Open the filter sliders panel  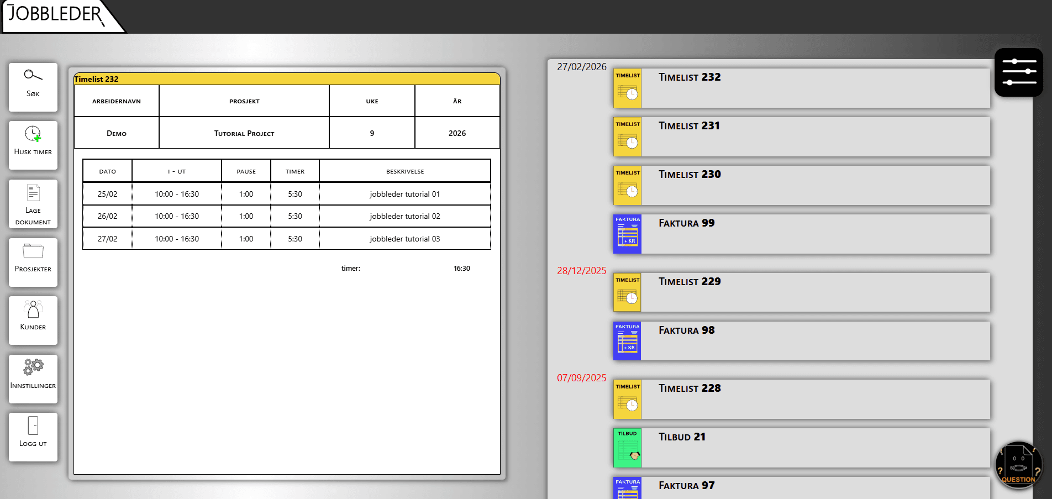[x=1019, y=72]
